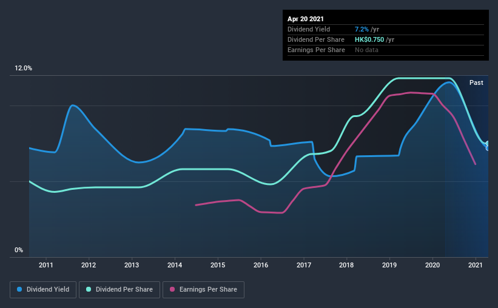Click the No data earnings value
The width and height of the screenshot is (498, 308).
pos(366,50)
